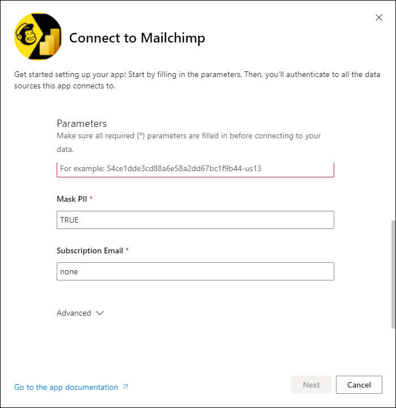The image size is (396, 408).
Task: Click the vertical scrollbar thumb
Action: point(393,274)
